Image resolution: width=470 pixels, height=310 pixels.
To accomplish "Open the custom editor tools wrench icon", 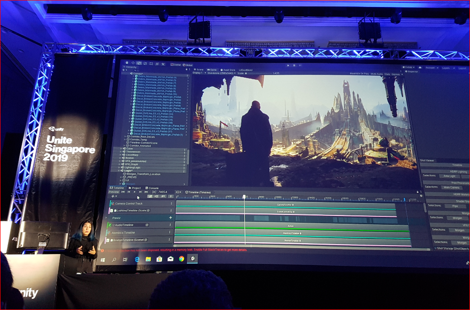I will coord(163,64).
